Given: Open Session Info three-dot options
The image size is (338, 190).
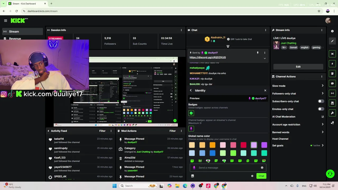Looking at the screenshot, I should 181,30.
